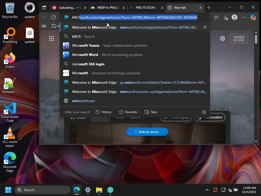Viewport: 261px width, 196px height.
Task: Close the WEBP to PNG tab
Action: point(124,8)
